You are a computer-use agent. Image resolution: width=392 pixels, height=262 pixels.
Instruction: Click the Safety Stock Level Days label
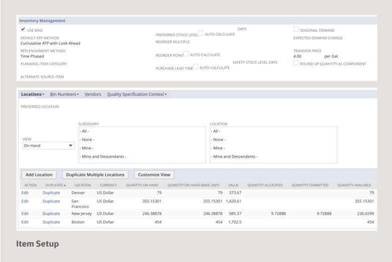[x=255, y=62]
